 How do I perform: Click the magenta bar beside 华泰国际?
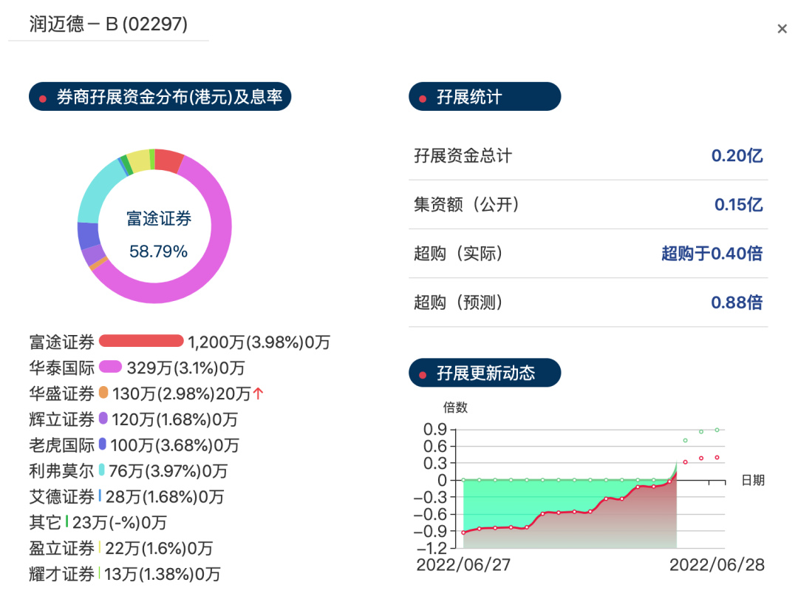110,367
